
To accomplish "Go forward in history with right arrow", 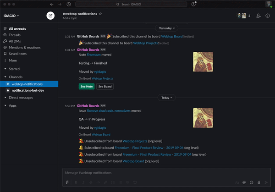I will click(x=60, y=4).
